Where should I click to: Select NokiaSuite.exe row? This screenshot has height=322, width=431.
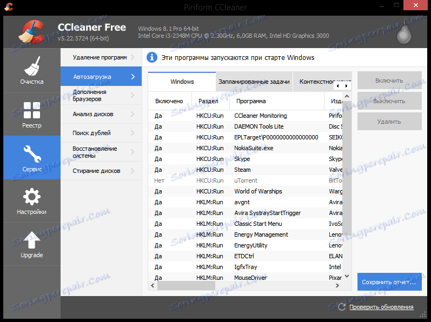(x=246, y=148)
